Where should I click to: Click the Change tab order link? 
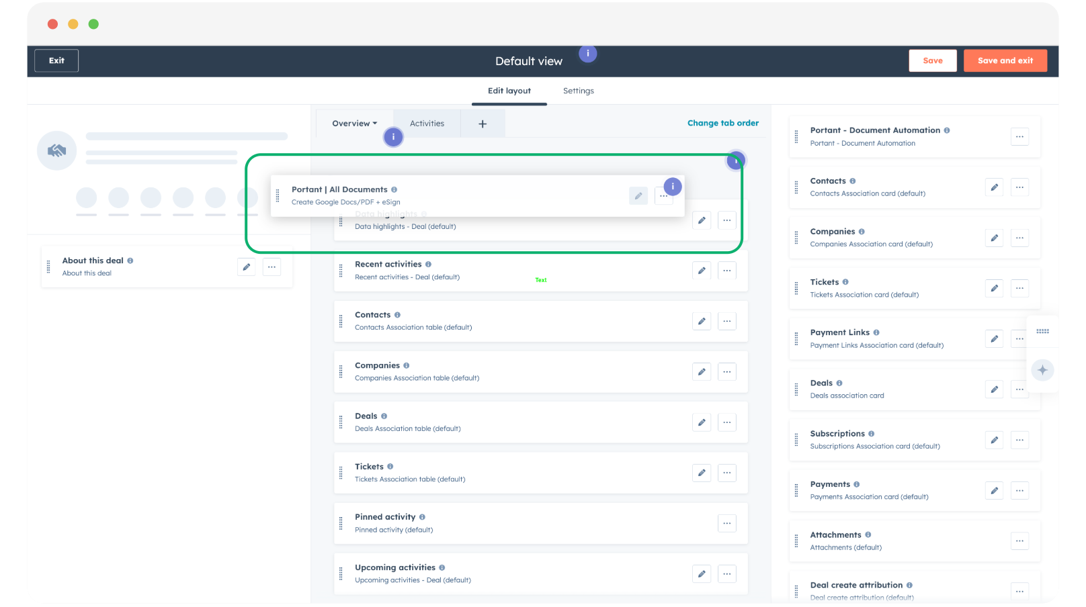pyautogui.click(x=722, y=123)
